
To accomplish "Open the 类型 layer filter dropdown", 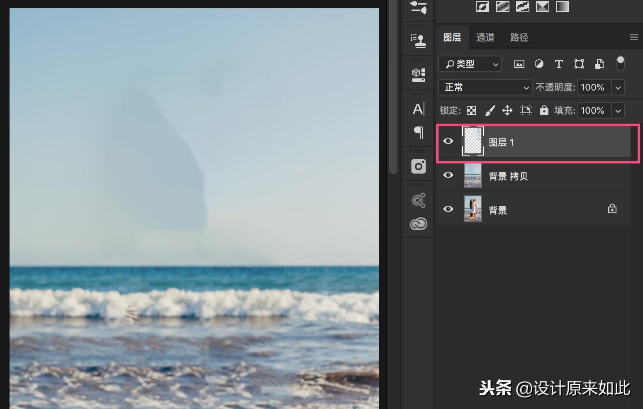I will [x=470, y=64].
